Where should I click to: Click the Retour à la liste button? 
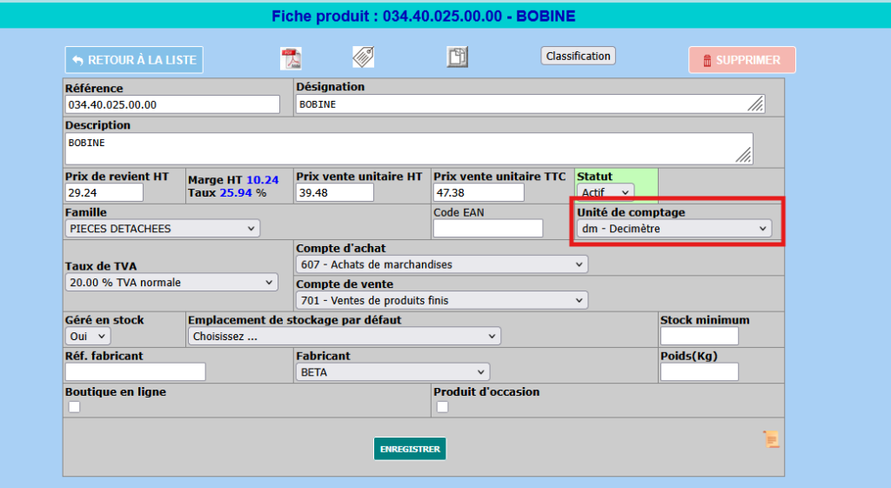coord(134,60)
